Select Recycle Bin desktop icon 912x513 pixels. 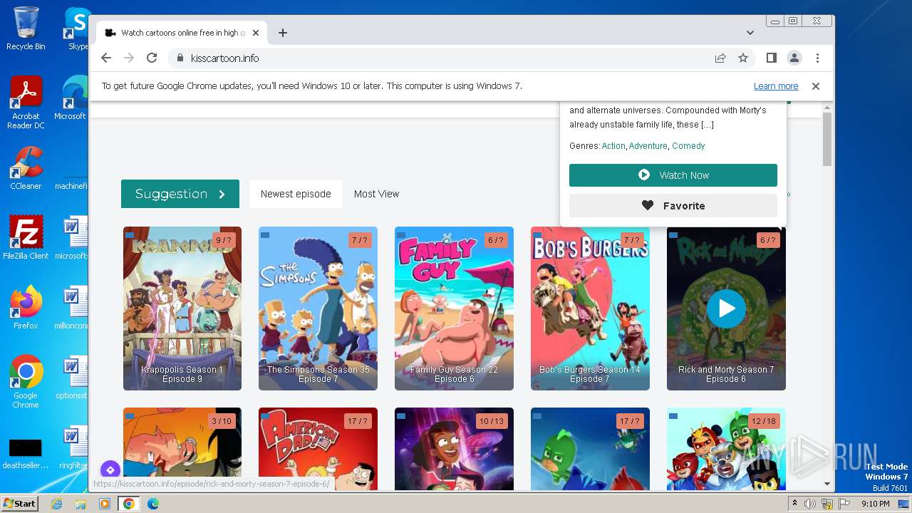[x=26, y=28]
